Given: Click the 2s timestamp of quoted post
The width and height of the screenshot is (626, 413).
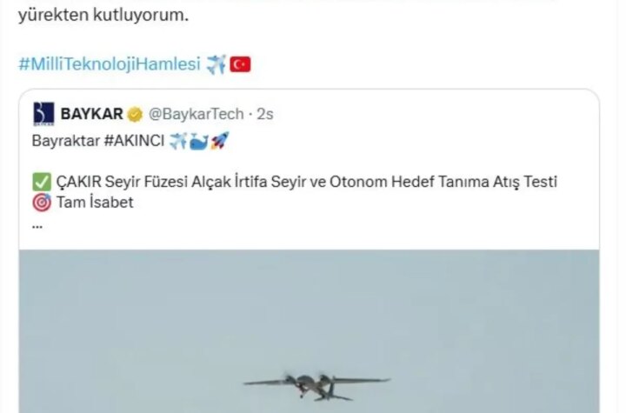Looking at the screenshot, I should [265, 114].
